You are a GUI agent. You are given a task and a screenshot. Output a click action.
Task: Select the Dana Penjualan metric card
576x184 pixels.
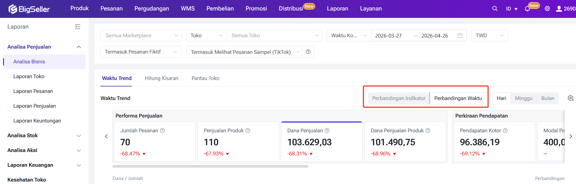pos(321,142)
